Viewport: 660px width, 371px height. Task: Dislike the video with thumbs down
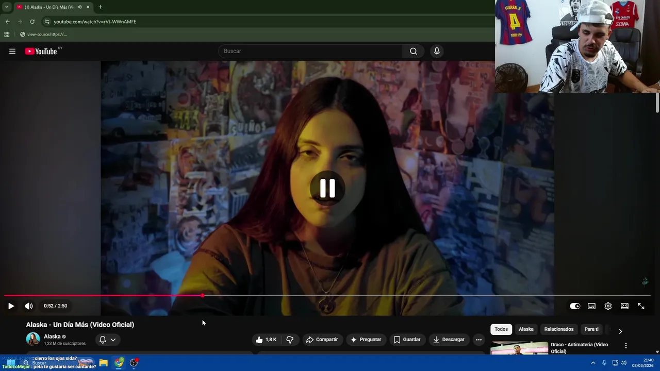pyautogui.click(x=290, y=340)
